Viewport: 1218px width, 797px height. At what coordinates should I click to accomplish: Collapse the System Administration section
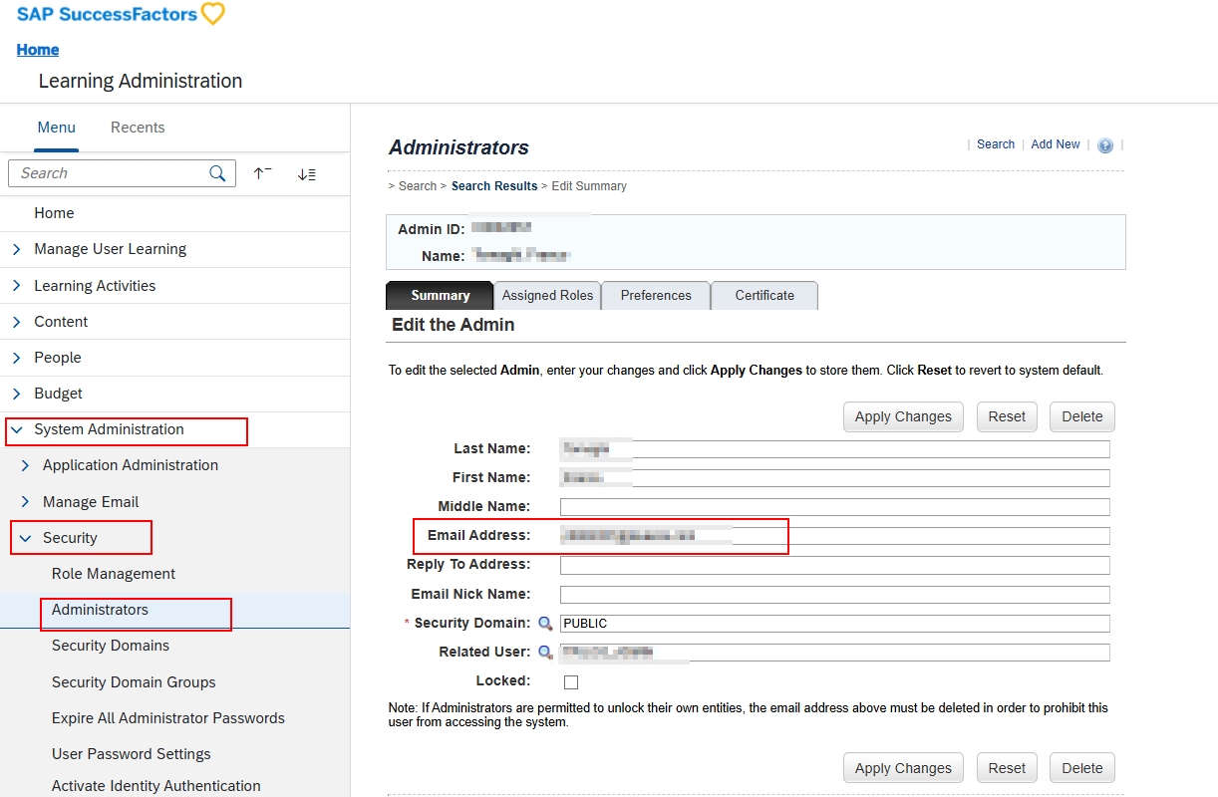(17, 429)
